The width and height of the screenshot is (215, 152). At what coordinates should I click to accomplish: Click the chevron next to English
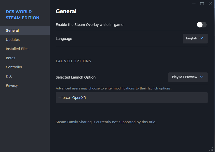201,38
